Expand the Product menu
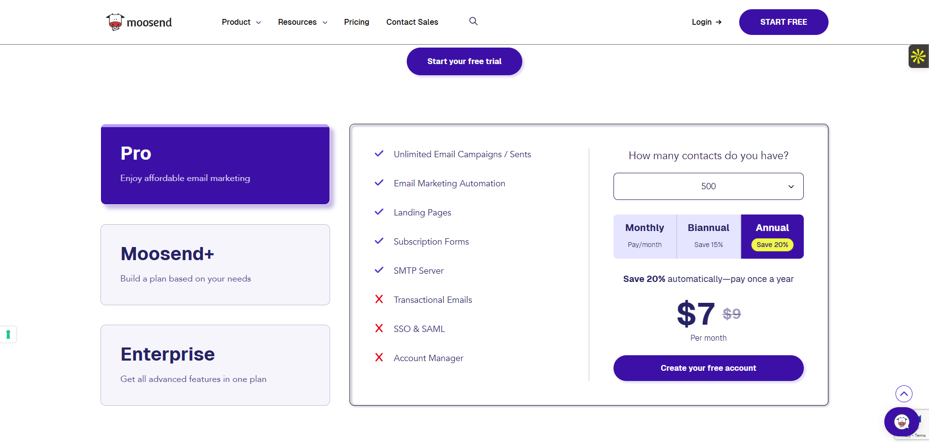This screenshot has width=929, height=446. 241,22
